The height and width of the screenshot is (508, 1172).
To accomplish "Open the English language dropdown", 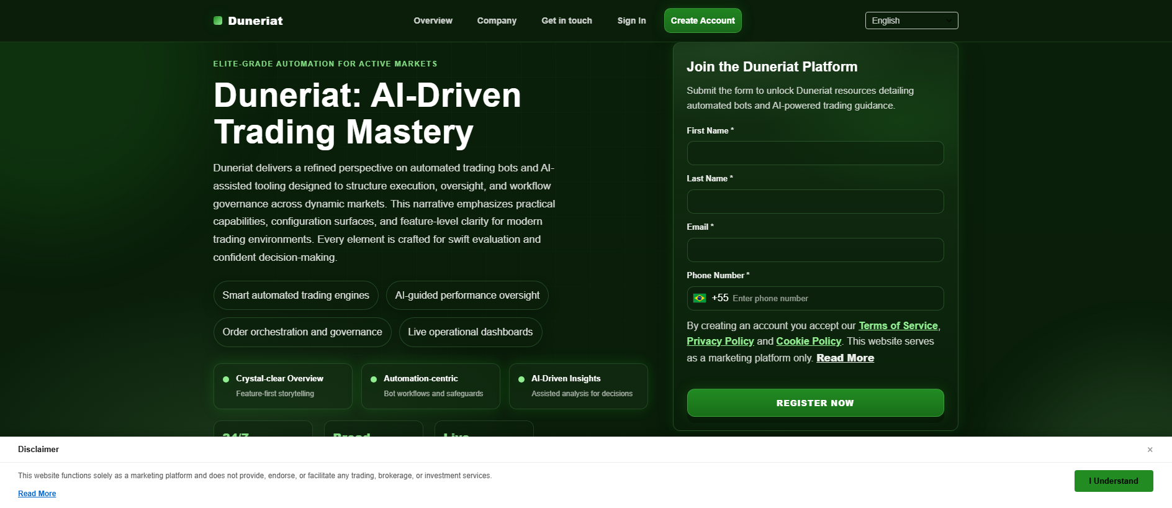I will 911,20.
